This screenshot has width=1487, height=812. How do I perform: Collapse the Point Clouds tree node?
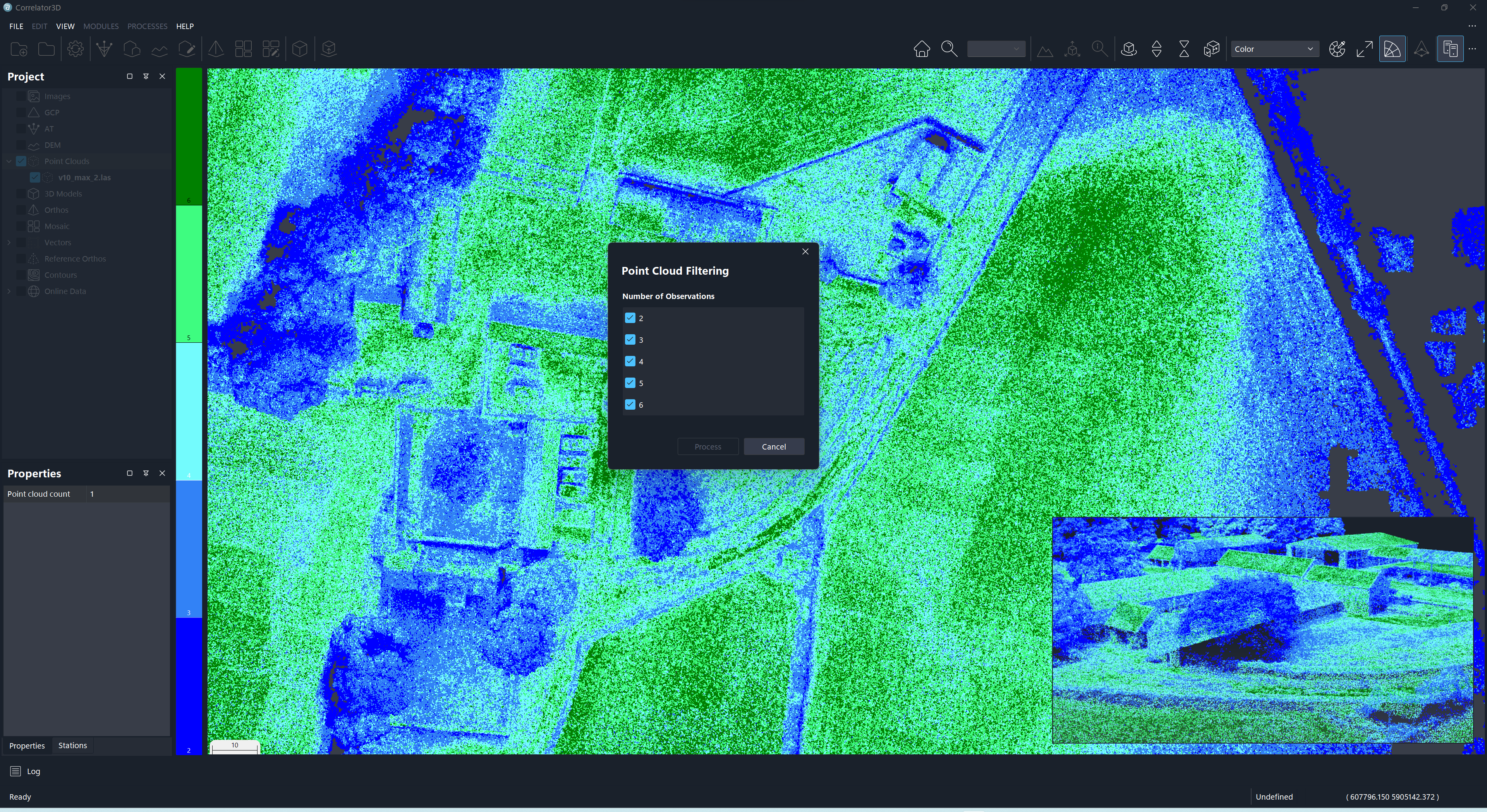click(x=9, y=161)
